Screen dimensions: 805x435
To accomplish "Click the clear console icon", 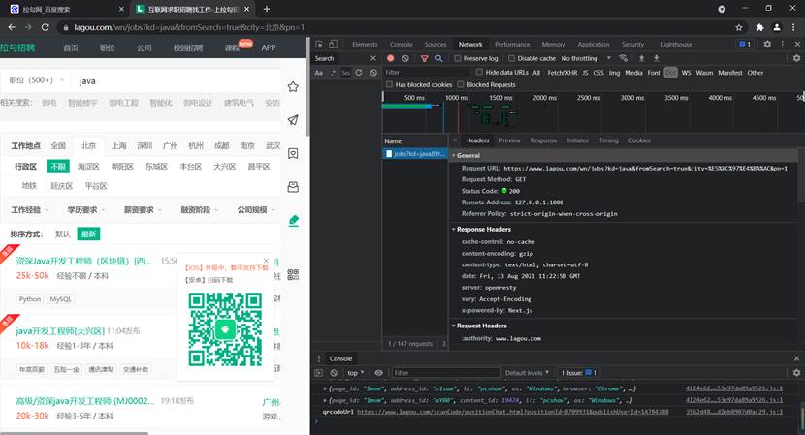I will point(334,373).
